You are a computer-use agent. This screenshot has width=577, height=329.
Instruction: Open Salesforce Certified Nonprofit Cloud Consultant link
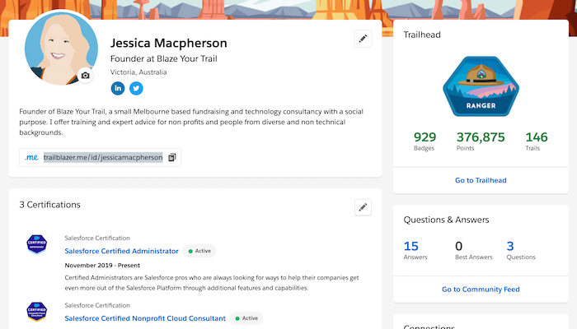145,318
